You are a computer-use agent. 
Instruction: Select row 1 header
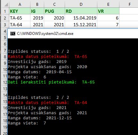click(x=5, y=11)
